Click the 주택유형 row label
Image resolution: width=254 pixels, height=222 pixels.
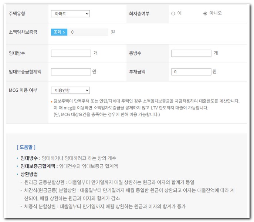pyautogui.click(x=17, y=14)
